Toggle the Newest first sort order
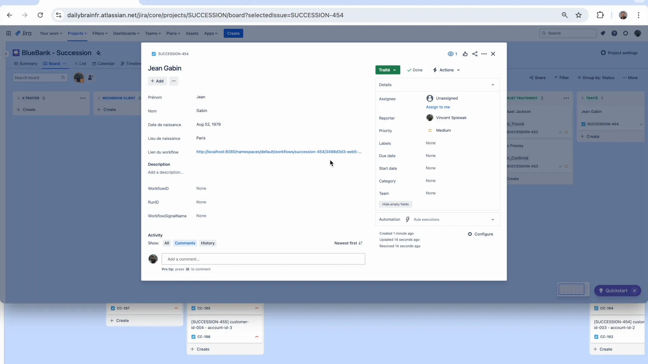Image resolution: width=648 pixels, height=364 pixels. click(348, 243)
